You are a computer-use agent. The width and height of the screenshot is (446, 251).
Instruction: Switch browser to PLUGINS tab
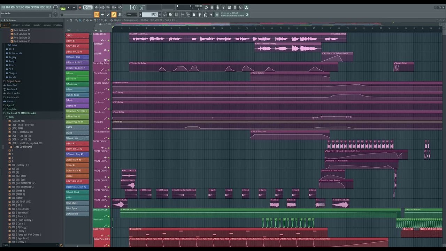coord(26,25)
